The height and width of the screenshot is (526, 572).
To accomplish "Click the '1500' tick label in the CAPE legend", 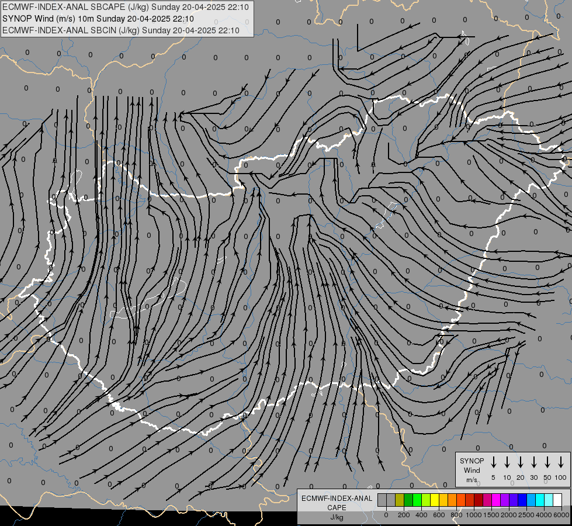I will tap(491, 515).
